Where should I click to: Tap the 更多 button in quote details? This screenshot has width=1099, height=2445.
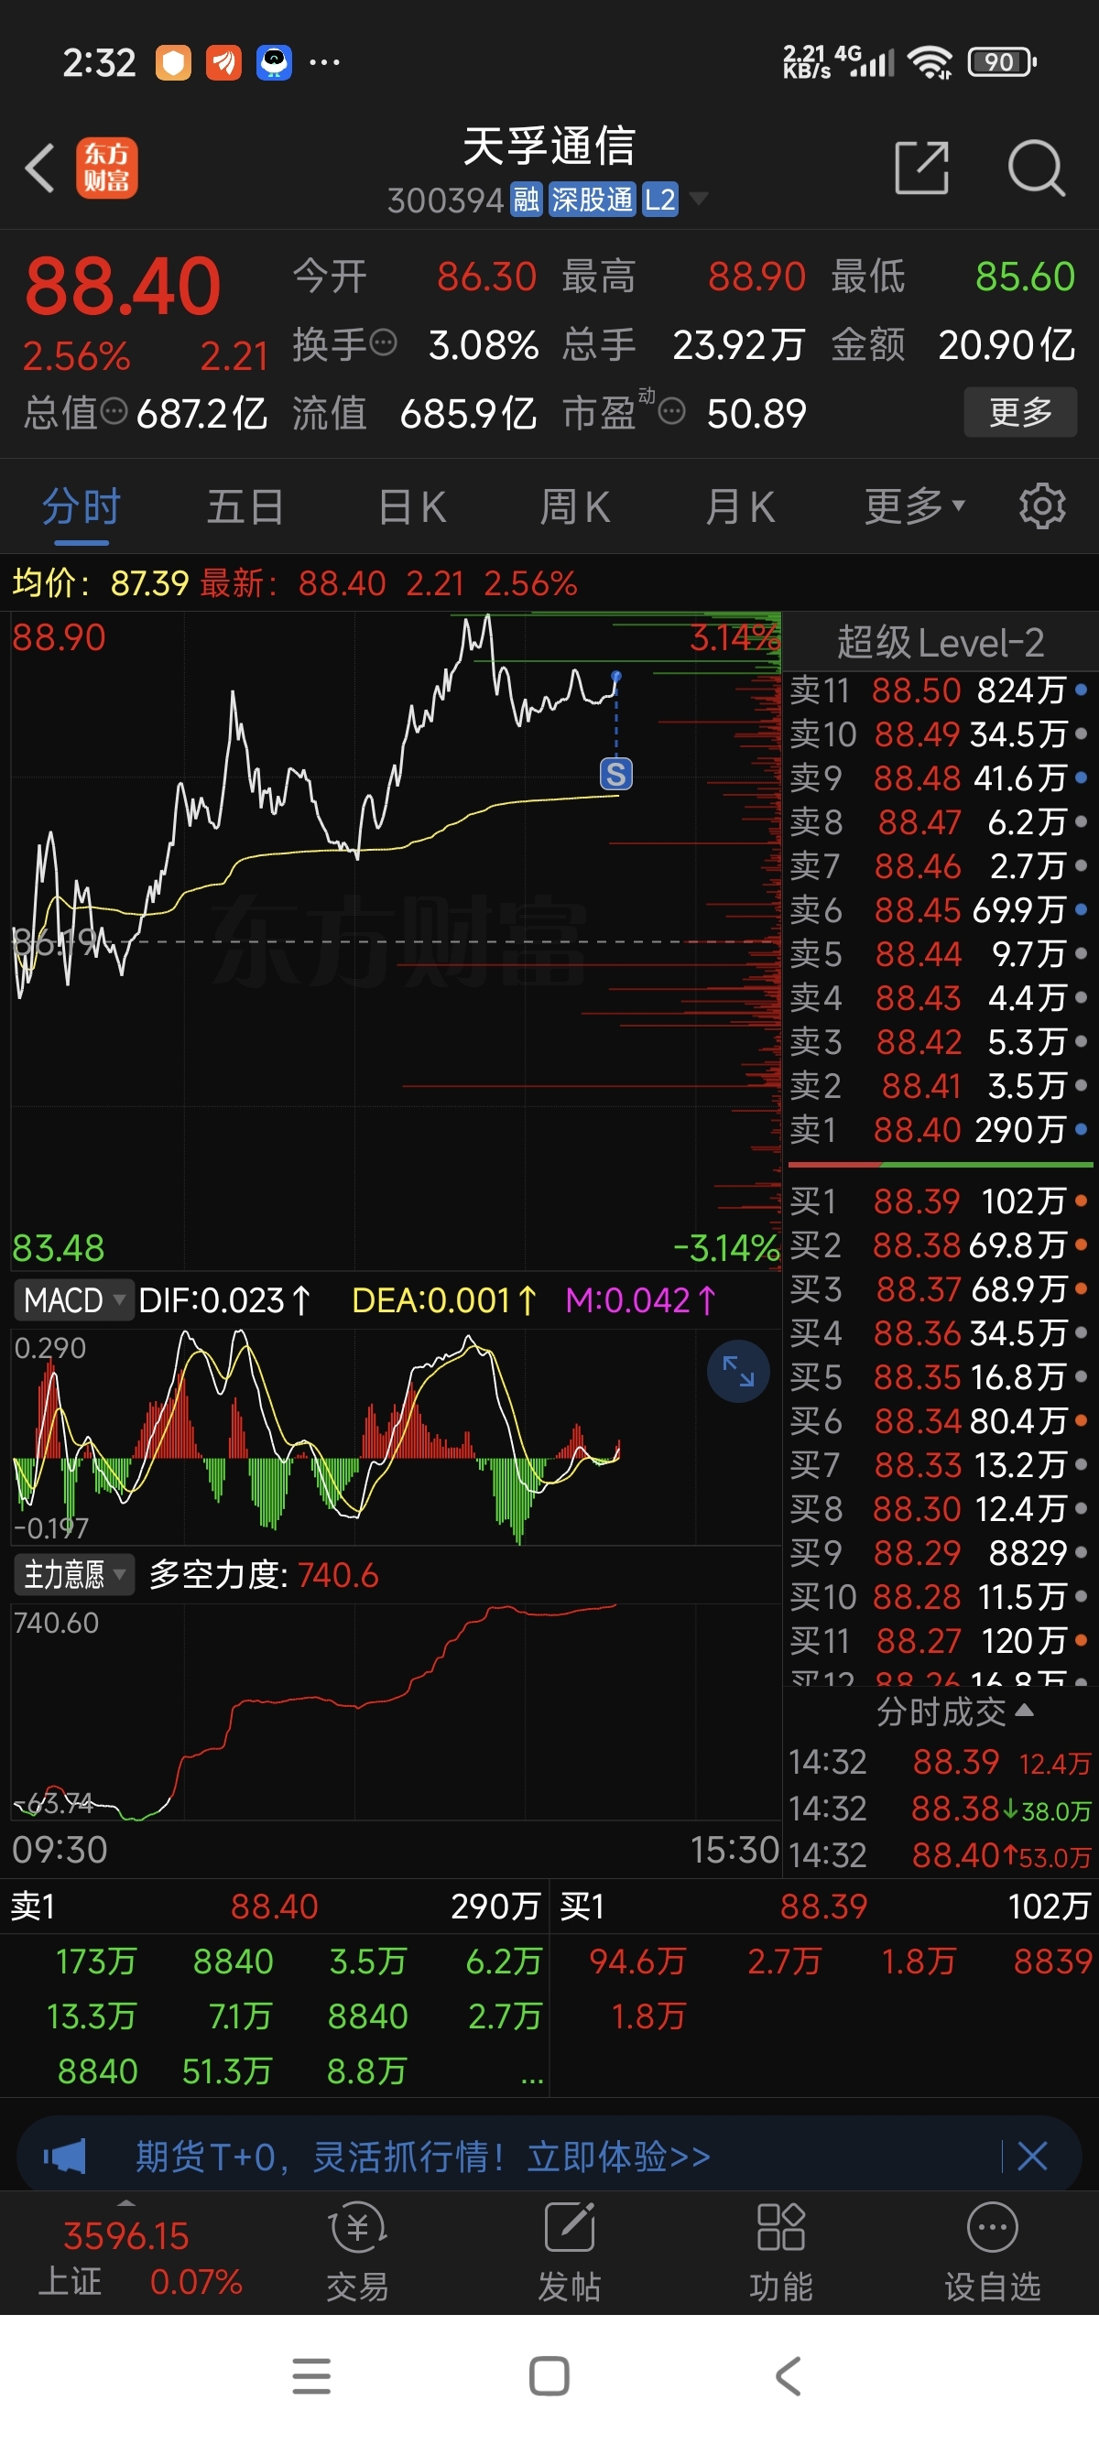pos(1020,412)
